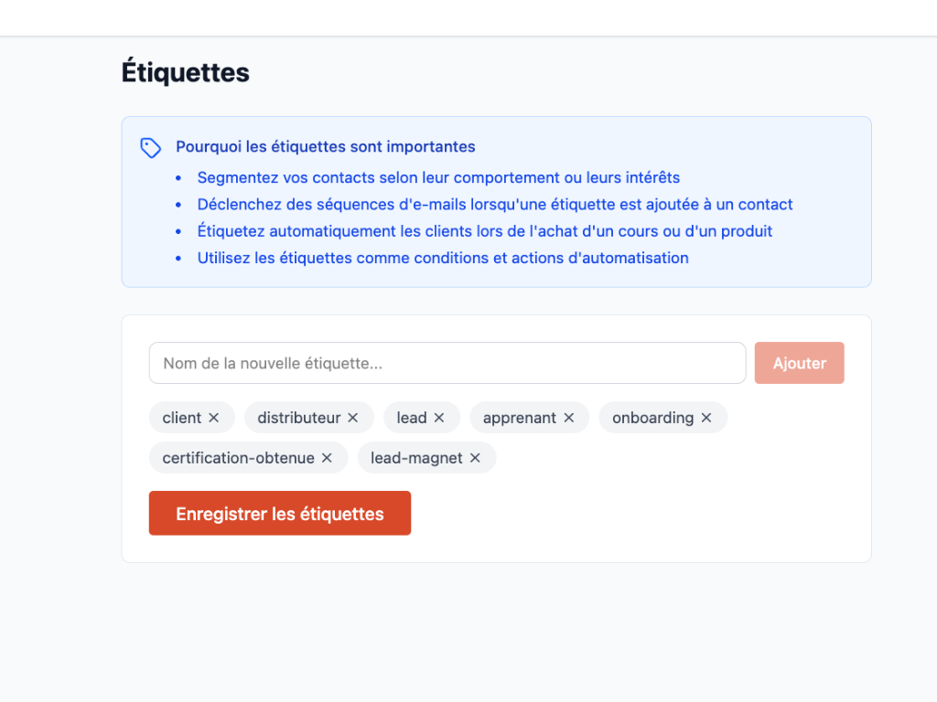This screenshot has width=937, height=702.
Task: Click the "Déclenchez des séquences d'e-mails" bullet
Action: pyautogui.click(x=494, y=204)
